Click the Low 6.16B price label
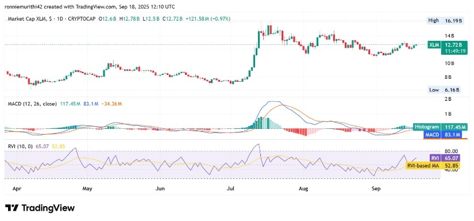This screenshot has width=474, height=221. point(445,90)
